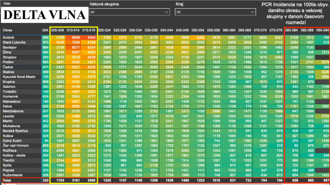Select the Banská Bystrica row label

[14, 131]
